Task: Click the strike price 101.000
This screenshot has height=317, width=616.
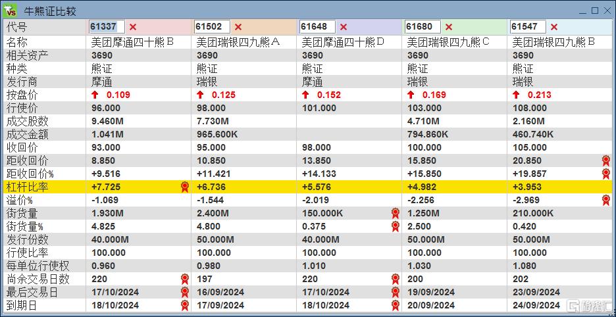Action: coord(319,108)
